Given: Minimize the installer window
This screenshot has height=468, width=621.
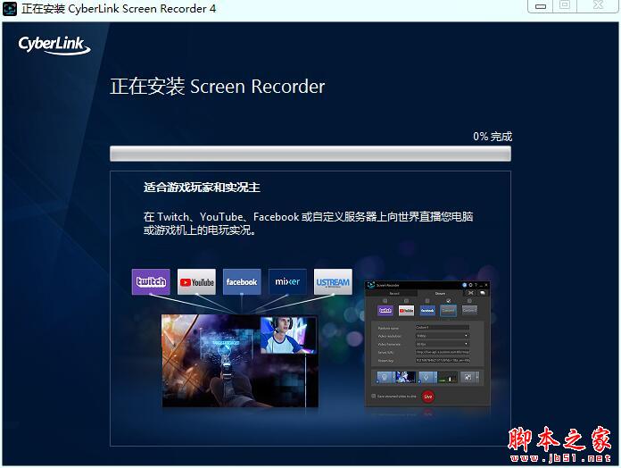Looking at the screenshot, I should (541, 6).
